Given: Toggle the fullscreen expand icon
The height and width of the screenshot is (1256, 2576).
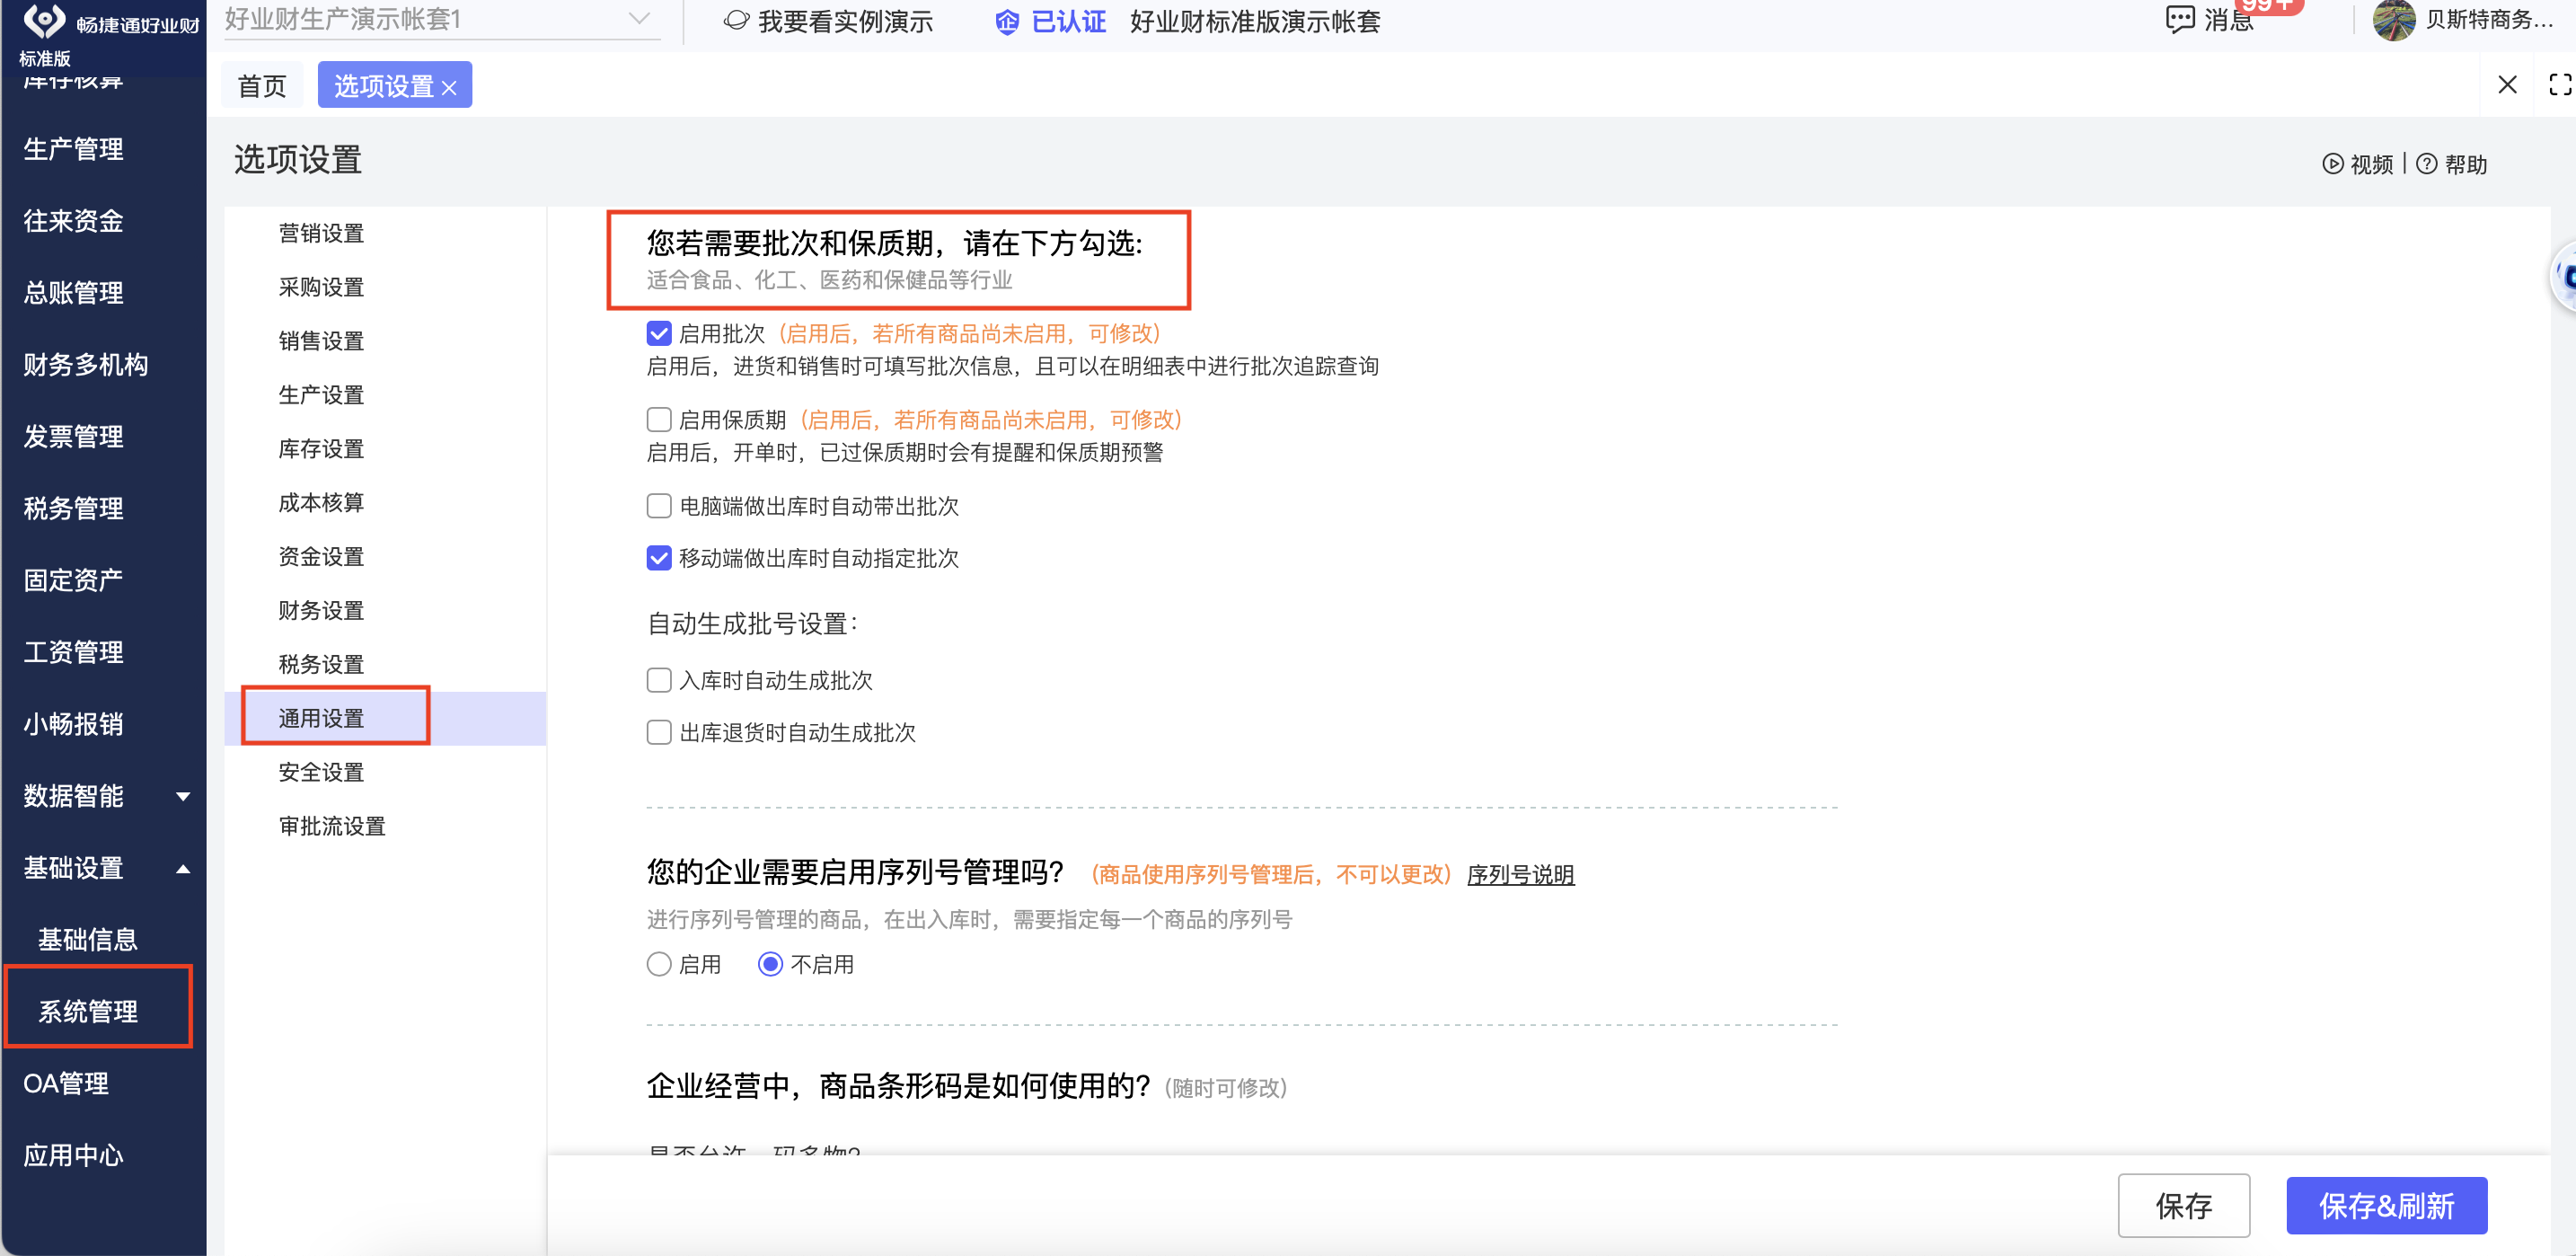Looking at the screenshot, I should pyautogui.click(x=2559, y=85).
